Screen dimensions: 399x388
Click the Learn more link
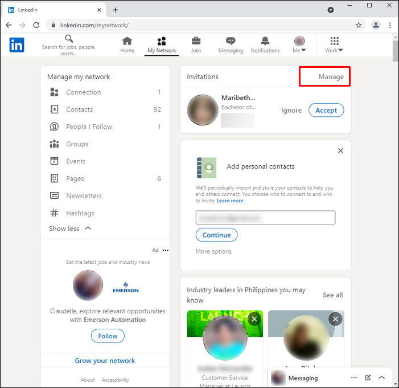pyautogui.click(x=230, y=201)
